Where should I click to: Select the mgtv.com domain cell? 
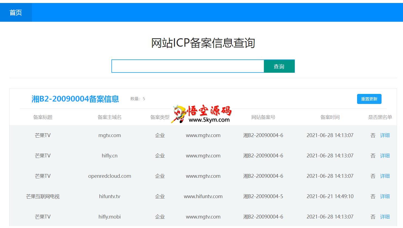point(110,135)
